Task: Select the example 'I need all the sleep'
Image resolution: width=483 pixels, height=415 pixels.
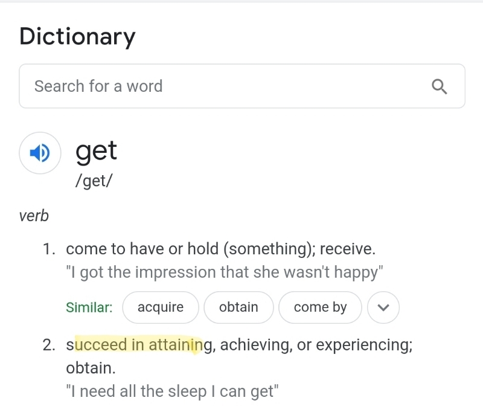Action: 172,391
